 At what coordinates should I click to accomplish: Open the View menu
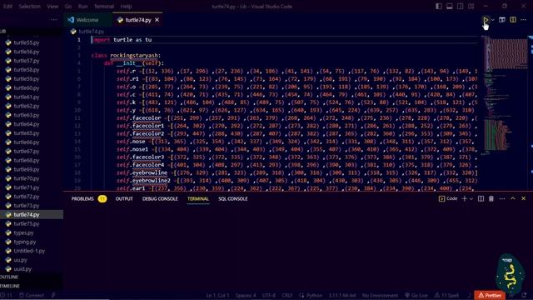tap(52, 6)
